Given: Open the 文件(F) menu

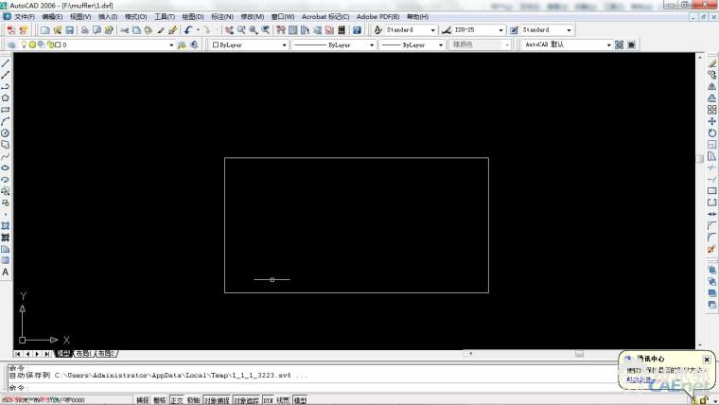Looking at the screenshot, I should tap(24, 17).
